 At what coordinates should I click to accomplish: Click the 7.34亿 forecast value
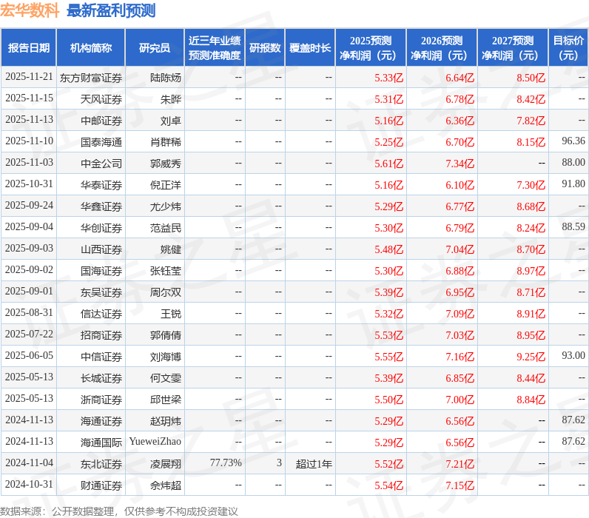(460, 164)
